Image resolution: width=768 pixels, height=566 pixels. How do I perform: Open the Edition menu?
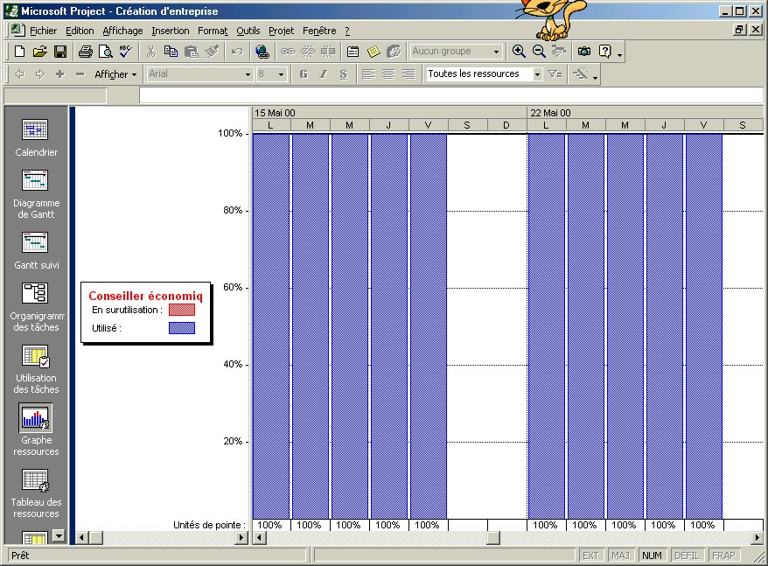(80, 31)
